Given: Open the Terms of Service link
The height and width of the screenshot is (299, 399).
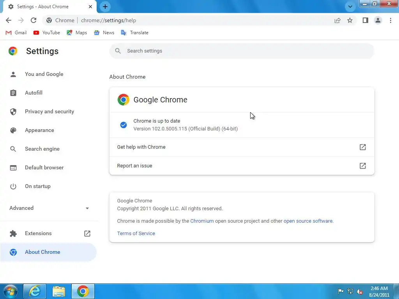Looking at the screenshot, I should click(x=136, y=234).
